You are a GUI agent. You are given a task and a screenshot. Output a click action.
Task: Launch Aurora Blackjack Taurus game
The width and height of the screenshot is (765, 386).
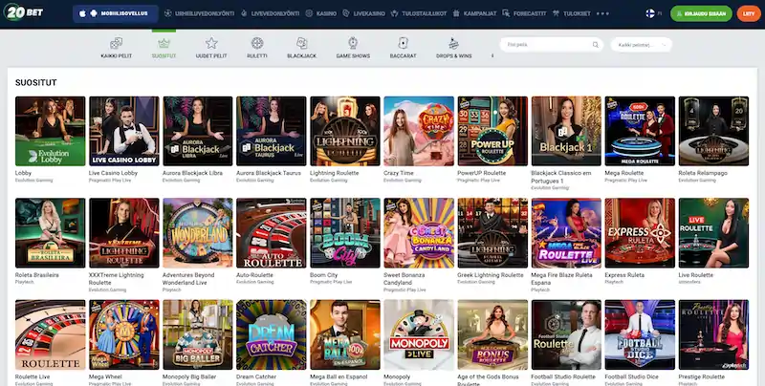point(272,131)
